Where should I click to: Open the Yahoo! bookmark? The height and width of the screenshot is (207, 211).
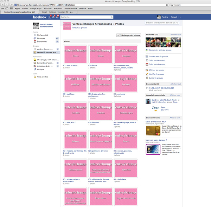25,8
